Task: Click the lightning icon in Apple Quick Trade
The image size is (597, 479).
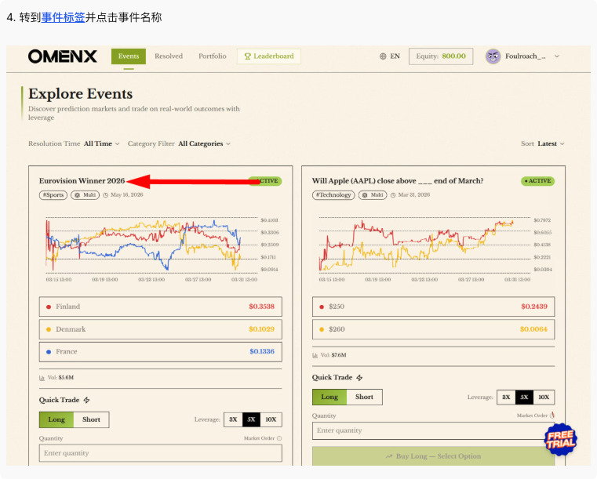Action: (x=360, y=377)
